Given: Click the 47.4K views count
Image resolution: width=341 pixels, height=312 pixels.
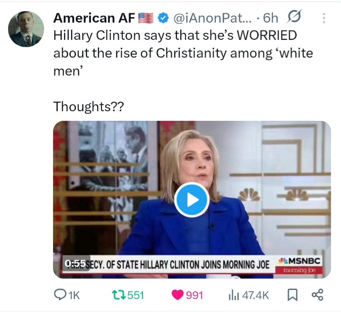Looking at the screenshot, I should click(x=256, y=295).
